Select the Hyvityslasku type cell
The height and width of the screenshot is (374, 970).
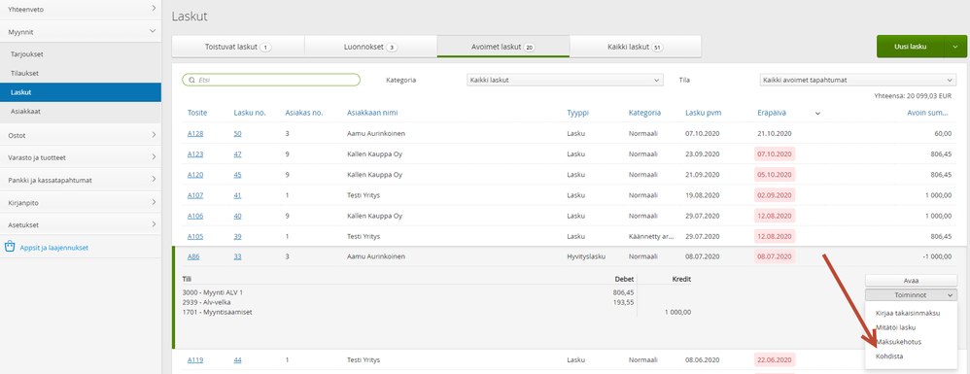585,256
